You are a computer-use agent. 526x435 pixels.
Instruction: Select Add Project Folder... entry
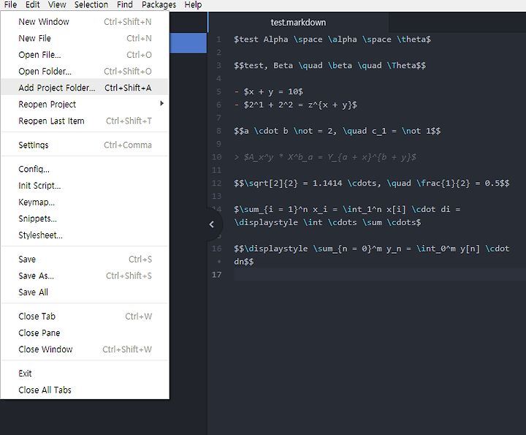click(x=85, y=88)
